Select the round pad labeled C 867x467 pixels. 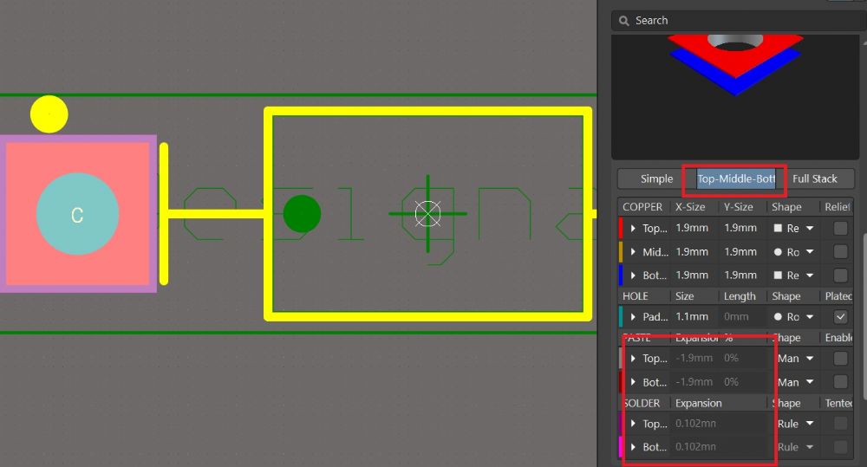click(x=77, y=214)
